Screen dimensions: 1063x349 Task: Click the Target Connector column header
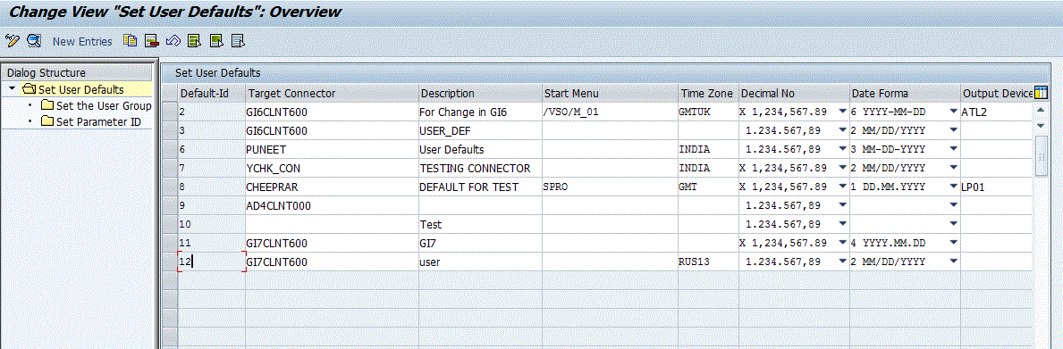(x=332, y=94)
